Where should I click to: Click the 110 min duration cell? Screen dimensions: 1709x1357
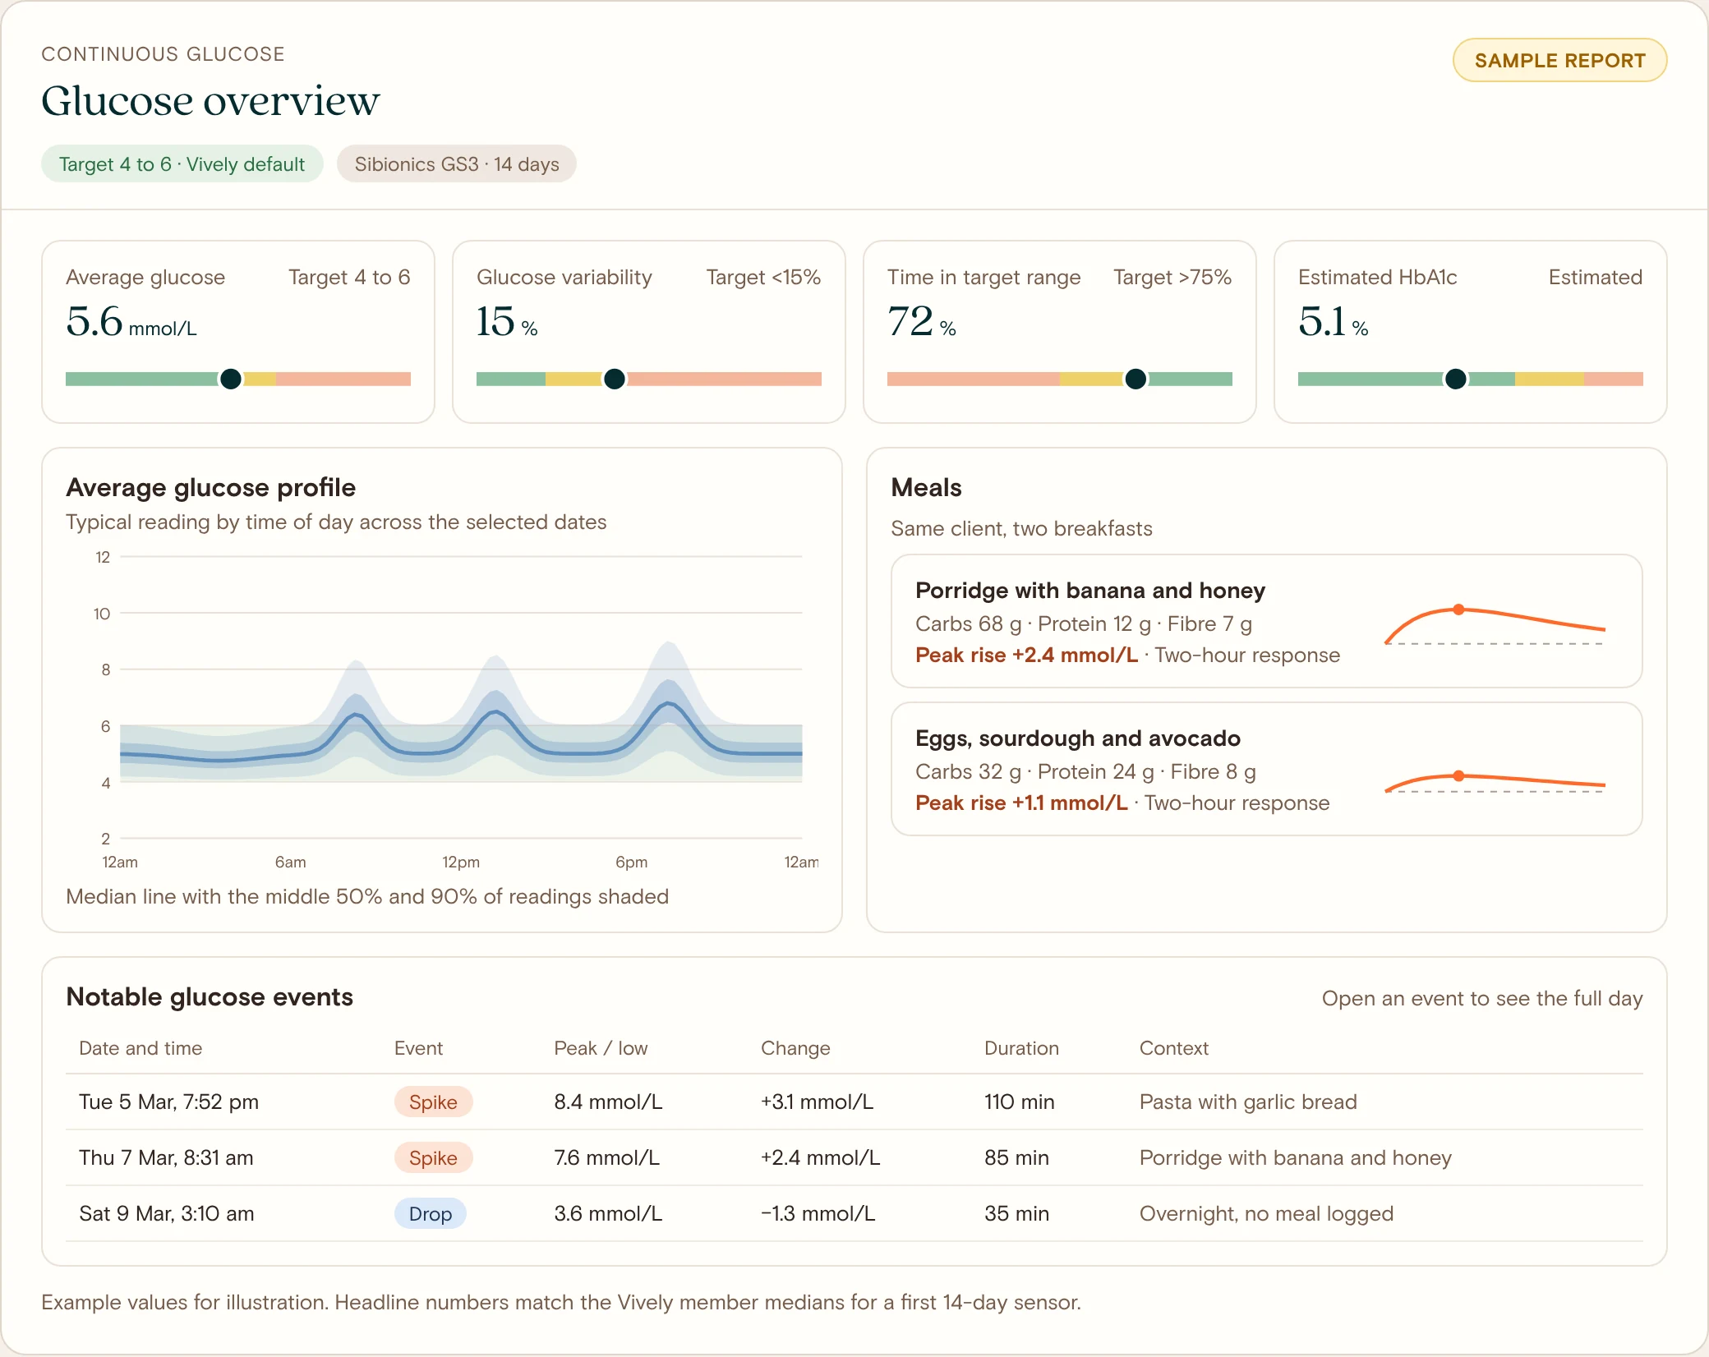[1020, 1102]
